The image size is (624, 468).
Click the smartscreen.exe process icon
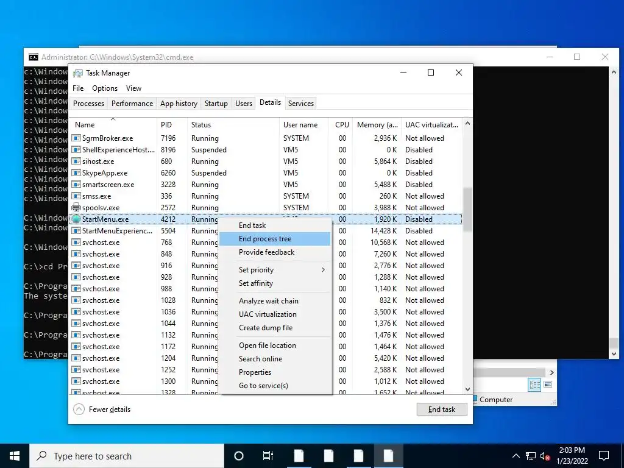76,184
